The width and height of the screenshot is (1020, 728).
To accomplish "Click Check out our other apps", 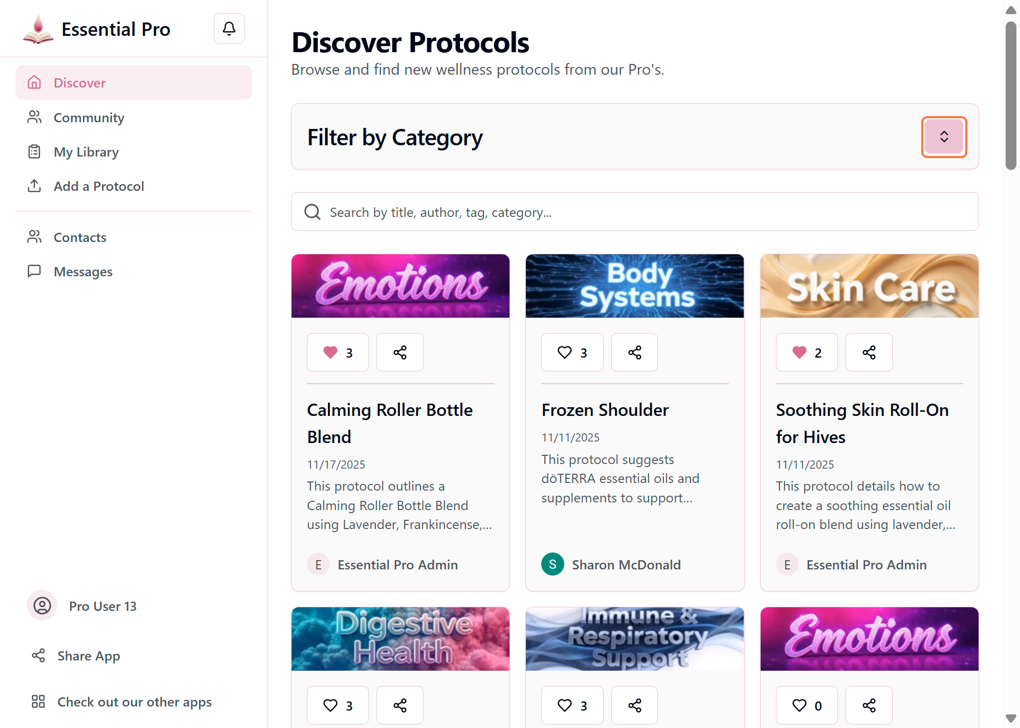I will tap(134, 702).
